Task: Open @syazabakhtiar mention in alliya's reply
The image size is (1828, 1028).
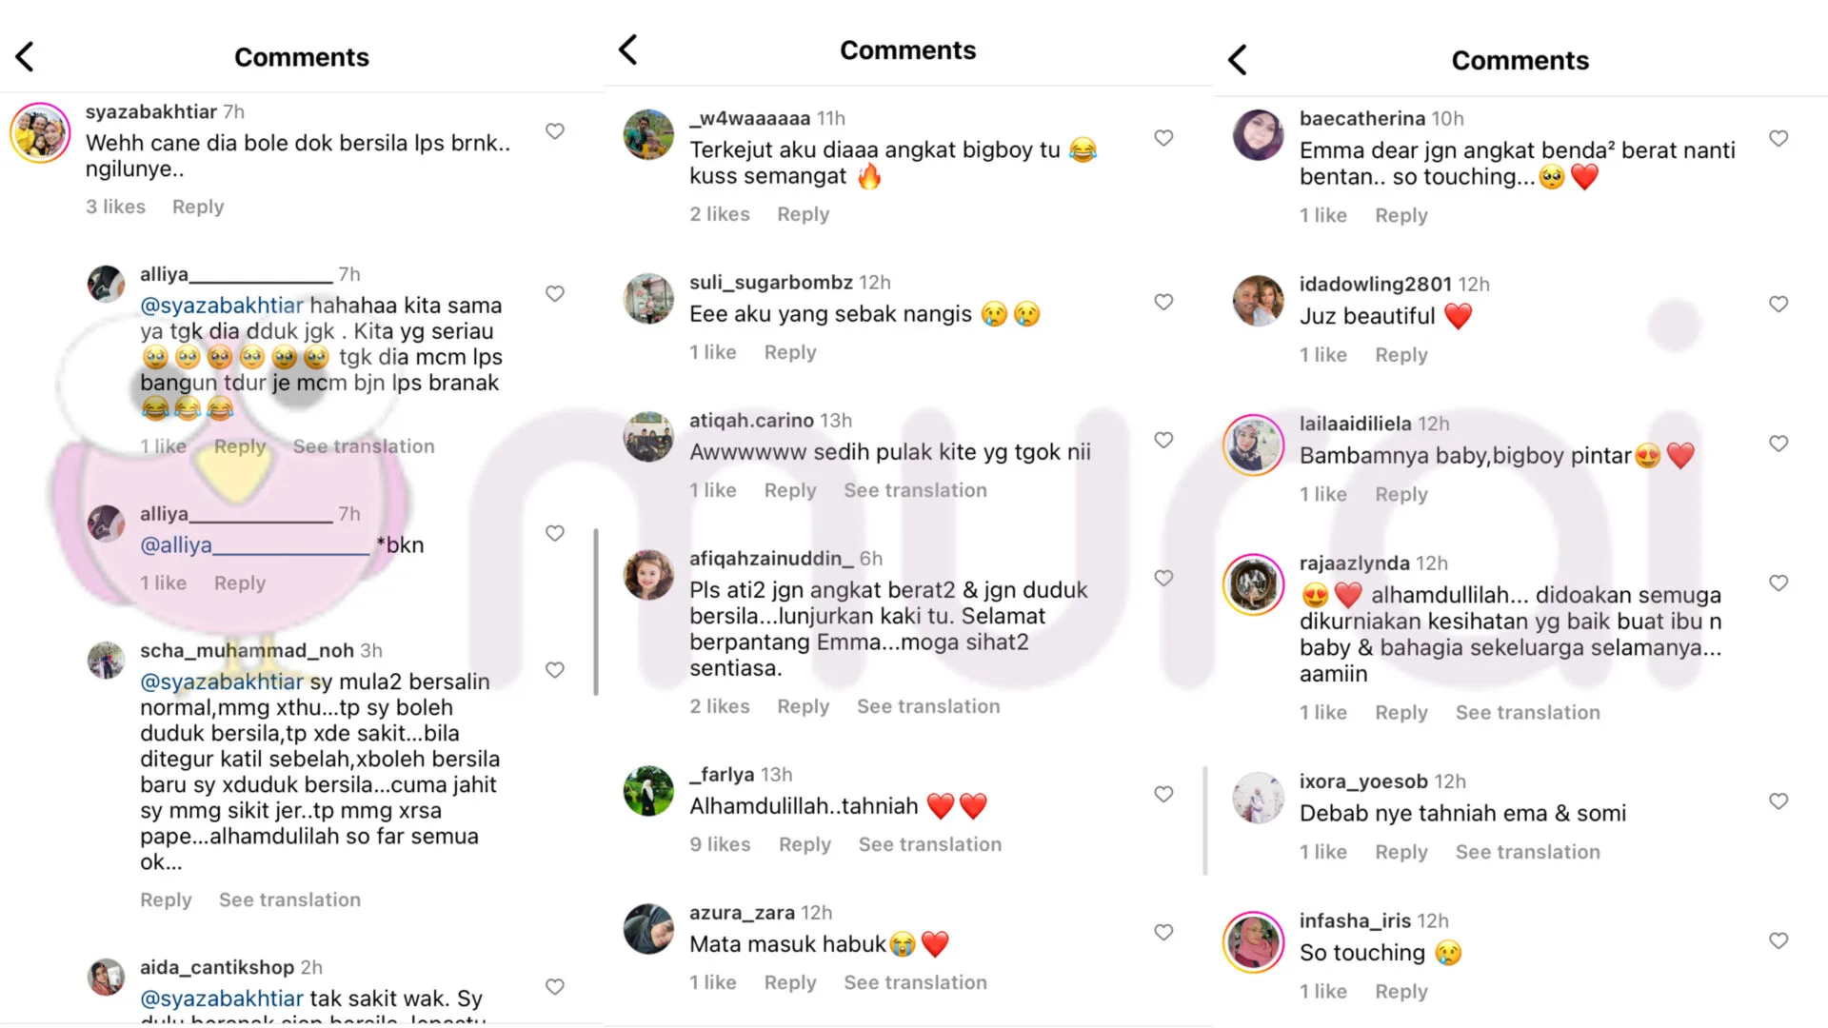Action: pyautogui.click(x=222, y=306)
